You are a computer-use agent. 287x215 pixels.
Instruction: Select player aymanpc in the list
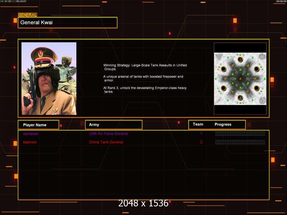click(31, 134)
